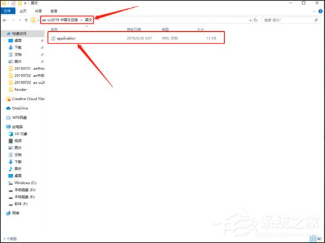Screen dimensions: 325x243
Task: Open 下载 under Quick access
Action: (x=18, y=47)
